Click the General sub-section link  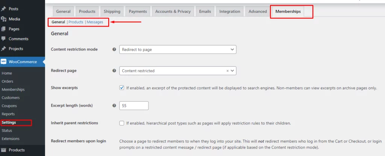click(x=58, y=22)
